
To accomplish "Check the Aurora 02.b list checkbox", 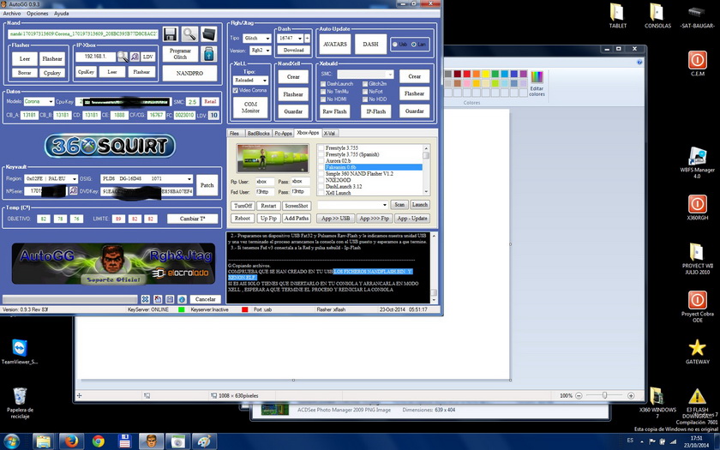I will [x=321, y=161].
